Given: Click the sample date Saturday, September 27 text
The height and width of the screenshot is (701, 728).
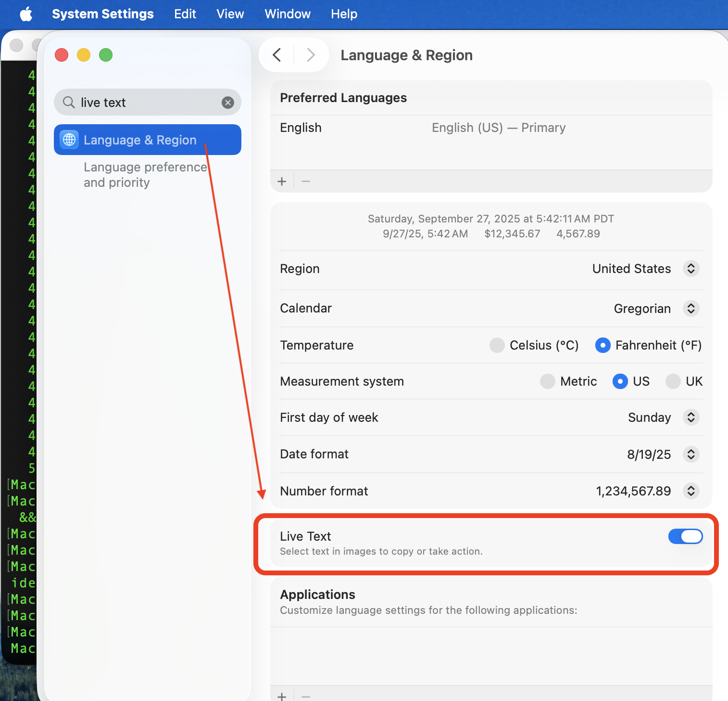Looking at the screenshot, I should click(x=491, y=219).
